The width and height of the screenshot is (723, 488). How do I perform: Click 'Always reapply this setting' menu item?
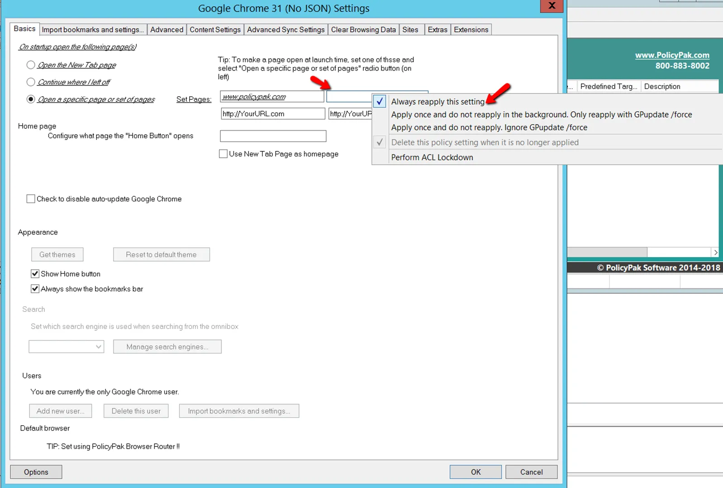click(438, 102)
